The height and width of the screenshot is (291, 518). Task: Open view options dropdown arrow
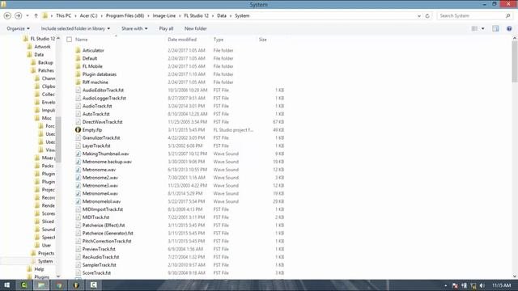[482, 29]
